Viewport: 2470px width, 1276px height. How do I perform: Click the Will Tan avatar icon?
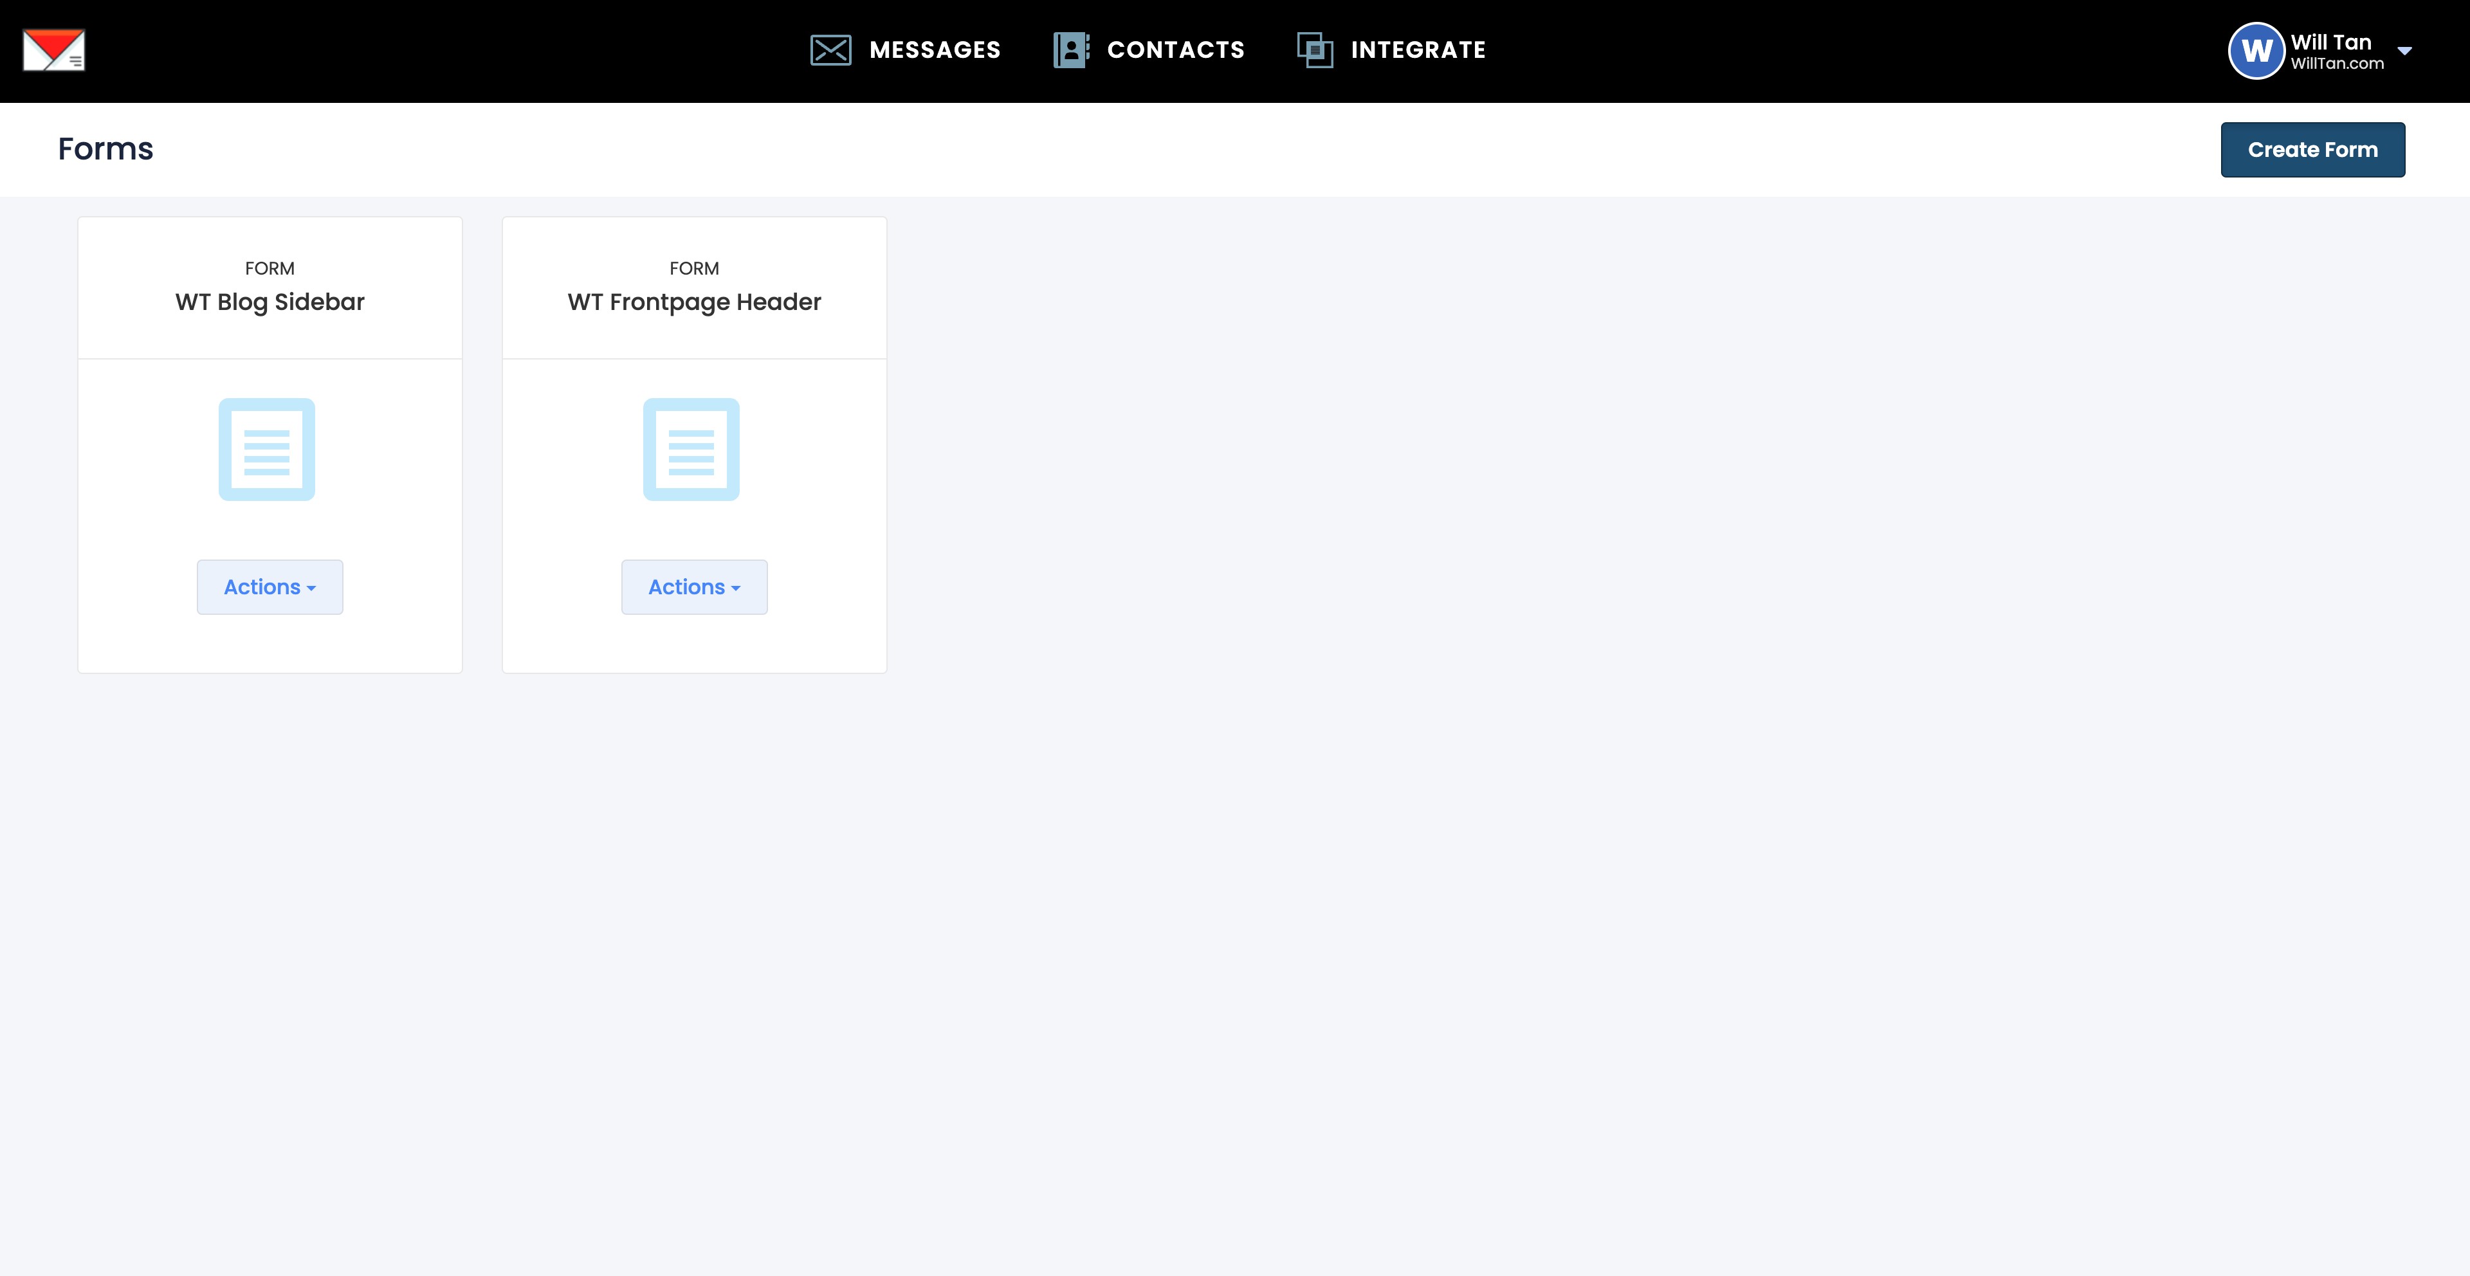2257,50
